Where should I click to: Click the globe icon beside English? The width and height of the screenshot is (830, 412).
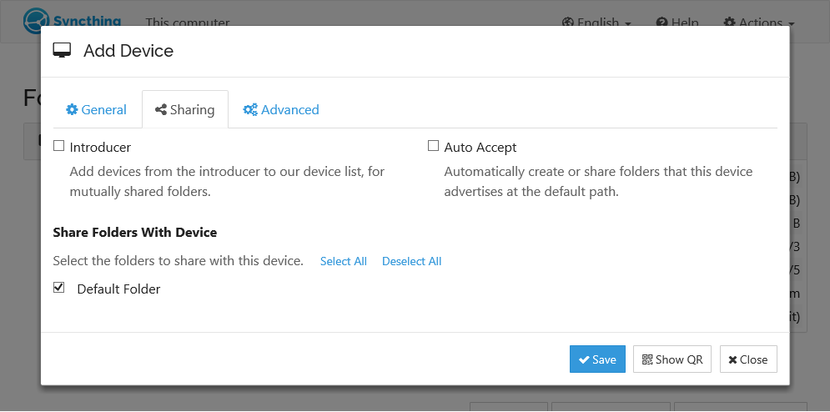(x=568, y=23)
